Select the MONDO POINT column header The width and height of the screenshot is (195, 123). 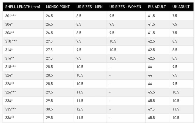(x=58, y=7)
